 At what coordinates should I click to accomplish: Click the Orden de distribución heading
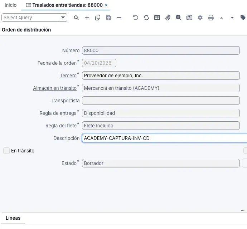point(26,30)
